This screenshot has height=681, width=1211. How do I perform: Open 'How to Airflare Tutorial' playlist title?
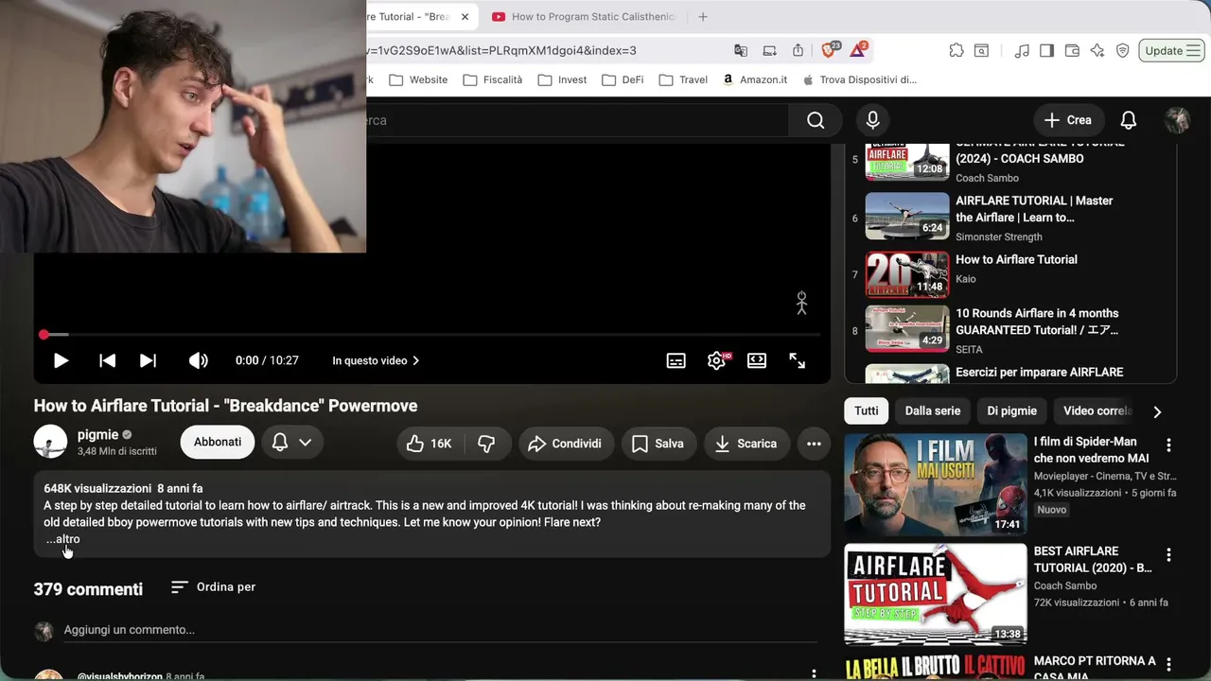point(1016,259)
